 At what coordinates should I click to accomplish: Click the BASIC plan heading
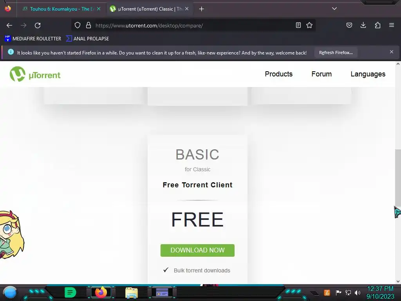[x=197, y=154]
